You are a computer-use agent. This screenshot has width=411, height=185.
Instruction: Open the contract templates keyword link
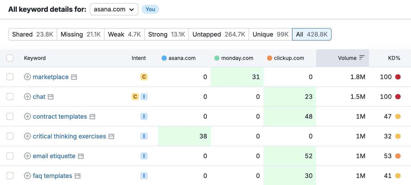tap(60, 117)
